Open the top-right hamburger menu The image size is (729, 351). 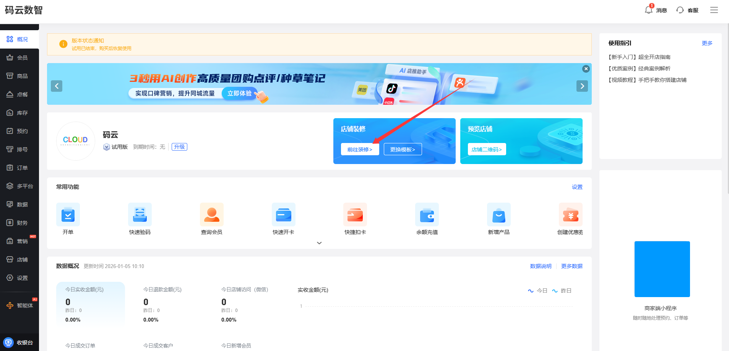point(714,10)
